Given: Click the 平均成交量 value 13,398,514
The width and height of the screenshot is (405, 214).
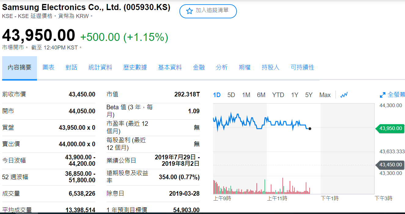Looking at the screenshot, I should (x=80, y=210).
